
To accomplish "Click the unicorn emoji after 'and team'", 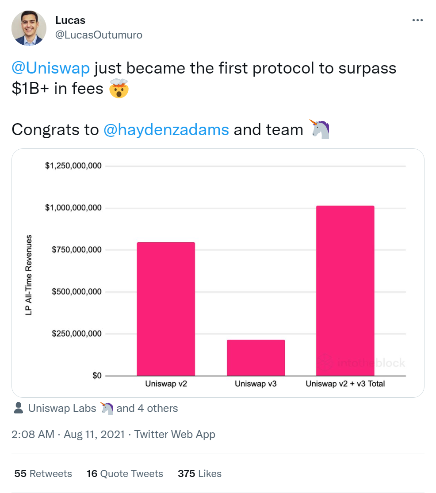I will coord(319,129).
